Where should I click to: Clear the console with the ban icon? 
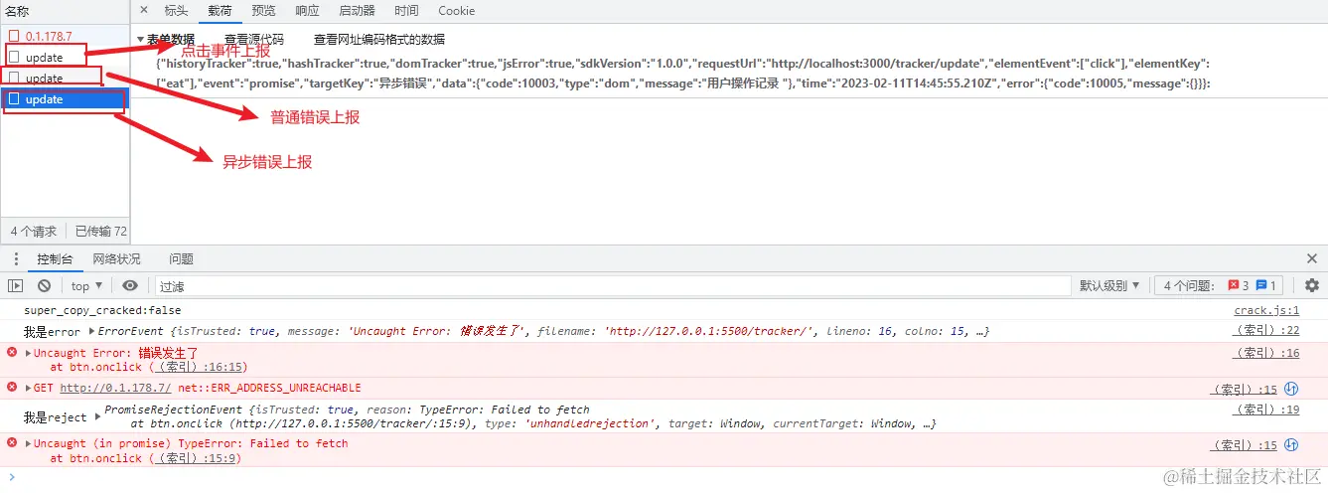point(44,285)
